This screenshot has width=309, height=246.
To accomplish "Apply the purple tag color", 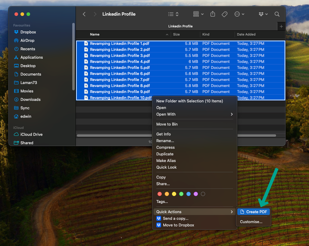I will coord(196,194).
